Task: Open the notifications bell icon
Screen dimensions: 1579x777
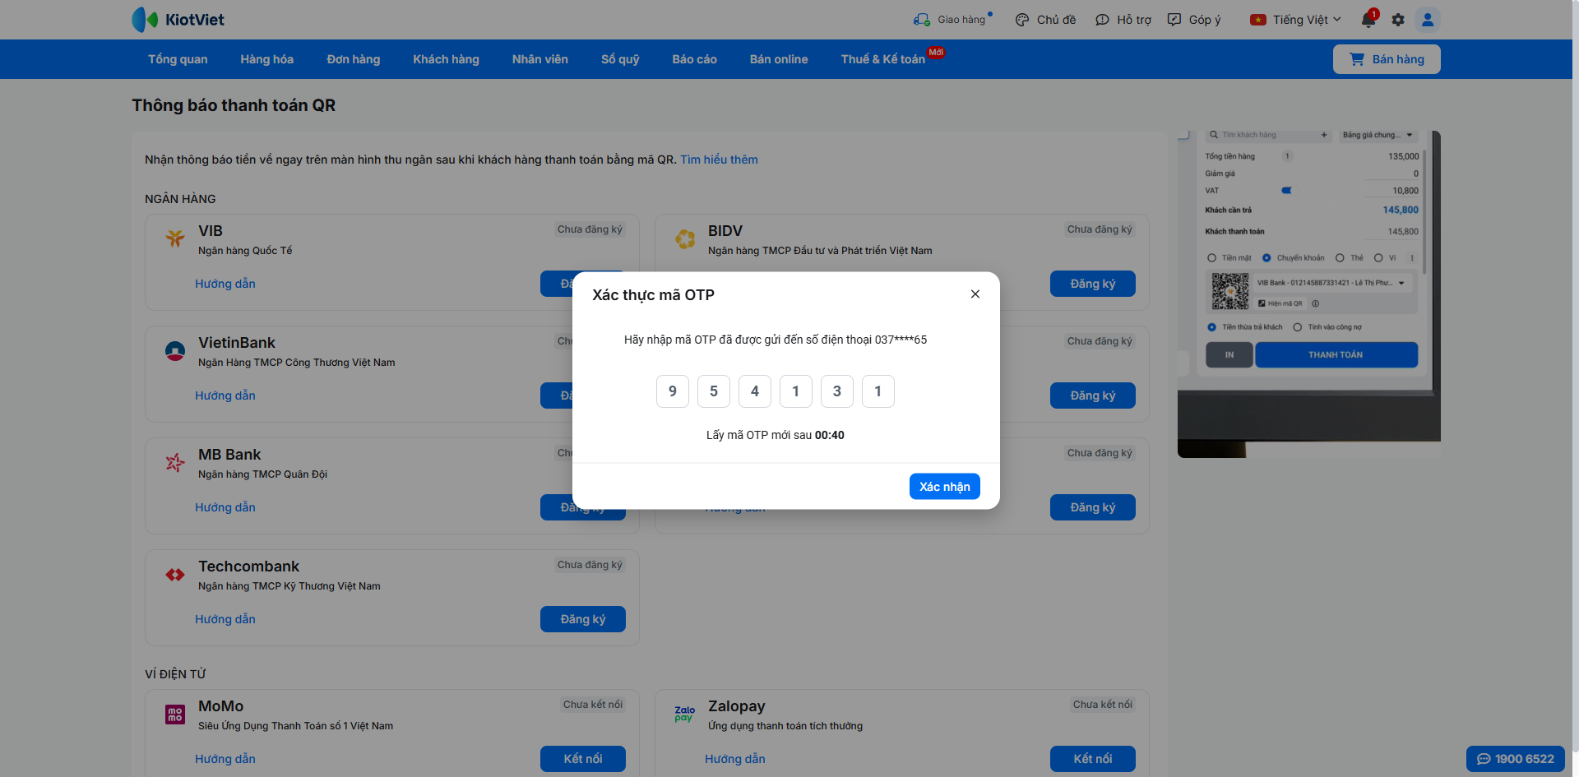Action: (1368, 20)
